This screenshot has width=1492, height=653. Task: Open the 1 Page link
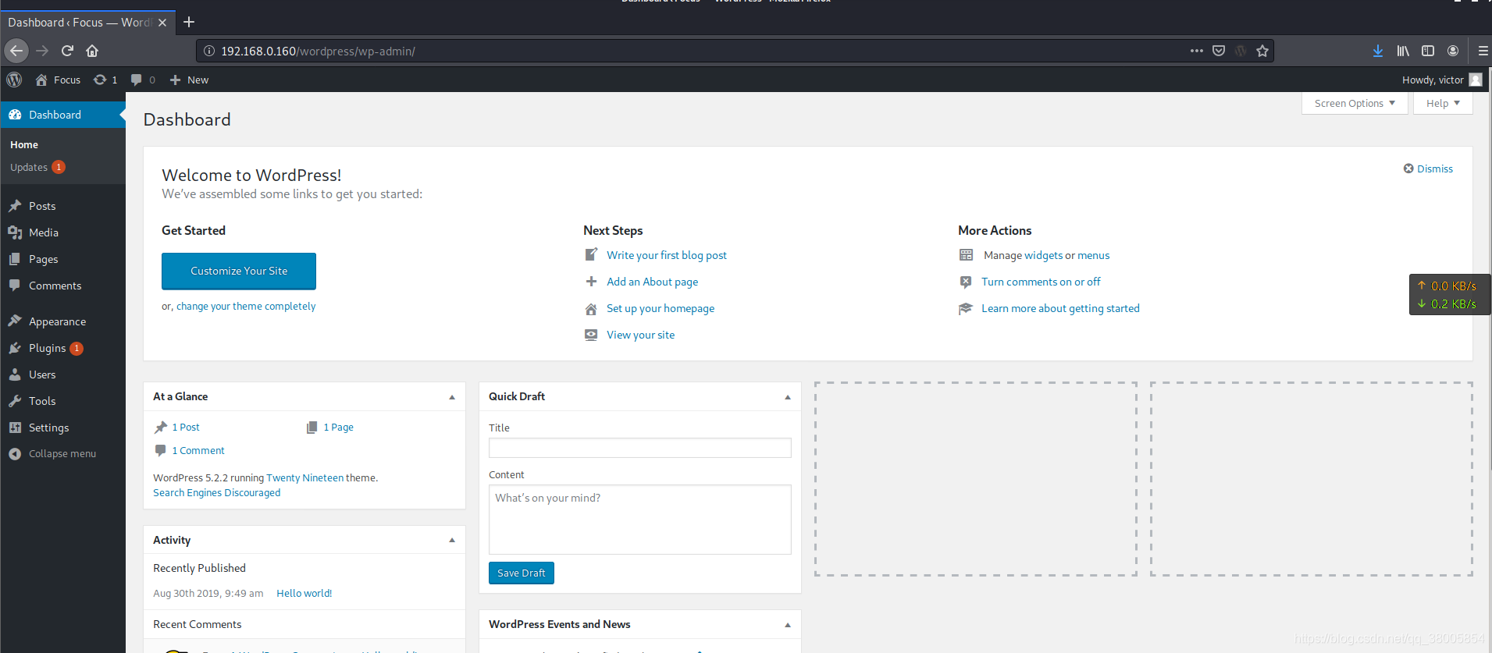(x=339, y=427)
